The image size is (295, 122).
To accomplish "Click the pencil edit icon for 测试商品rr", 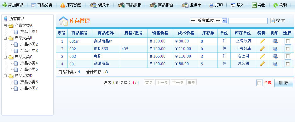I will [262, 41].
